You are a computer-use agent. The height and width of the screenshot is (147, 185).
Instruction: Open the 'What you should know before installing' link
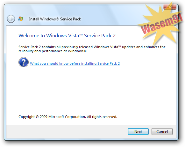click(x=75, y=63)
